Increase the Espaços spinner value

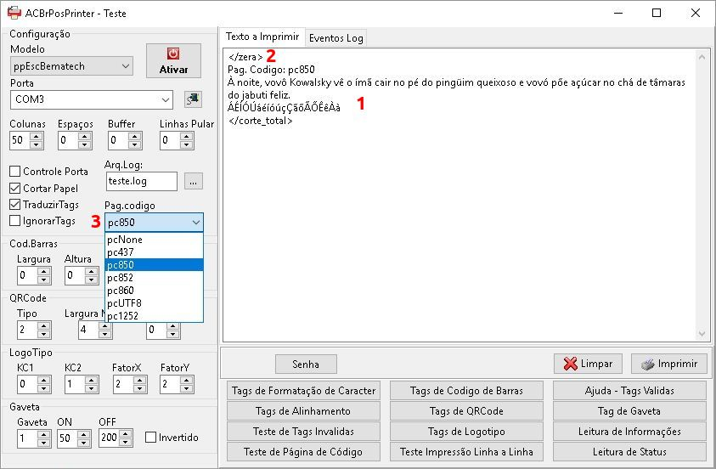tap(84, 136)
